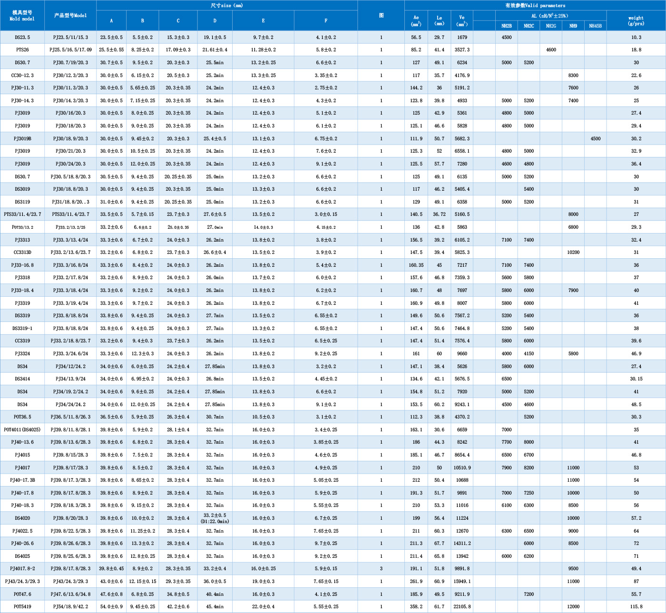Select the Ve value 22105.8
Image resolution: width=666 pixels, height=613 pixels.
point(462,607)
